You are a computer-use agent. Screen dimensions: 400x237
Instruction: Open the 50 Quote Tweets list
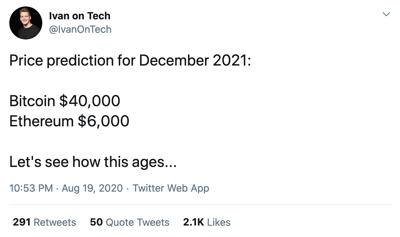coord(129,222)
